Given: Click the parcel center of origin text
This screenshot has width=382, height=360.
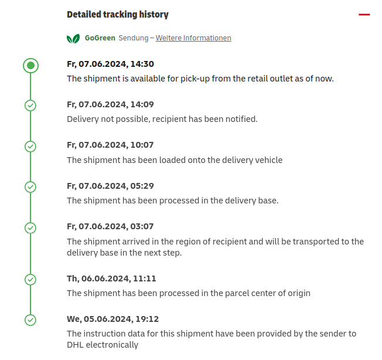Looking at the screenshot, I should tap(189, 293).
